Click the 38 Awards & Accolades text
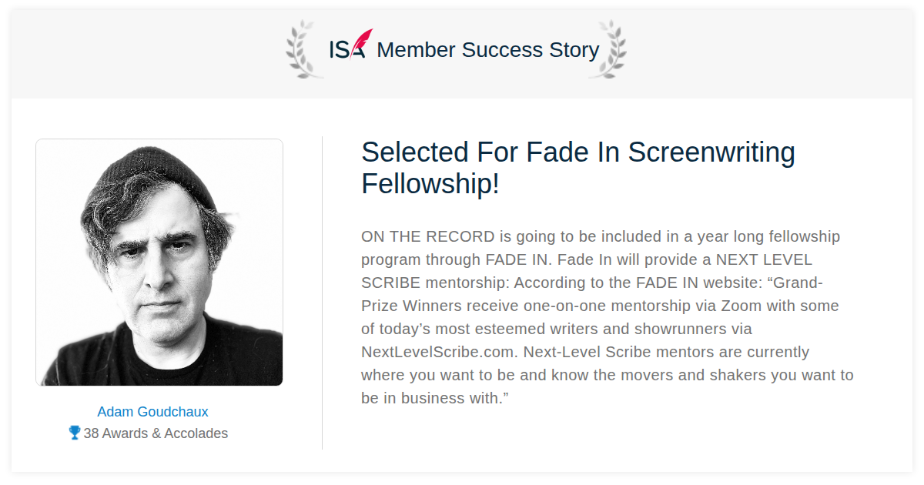The image size is (924, 485). (x=156, y=433)
